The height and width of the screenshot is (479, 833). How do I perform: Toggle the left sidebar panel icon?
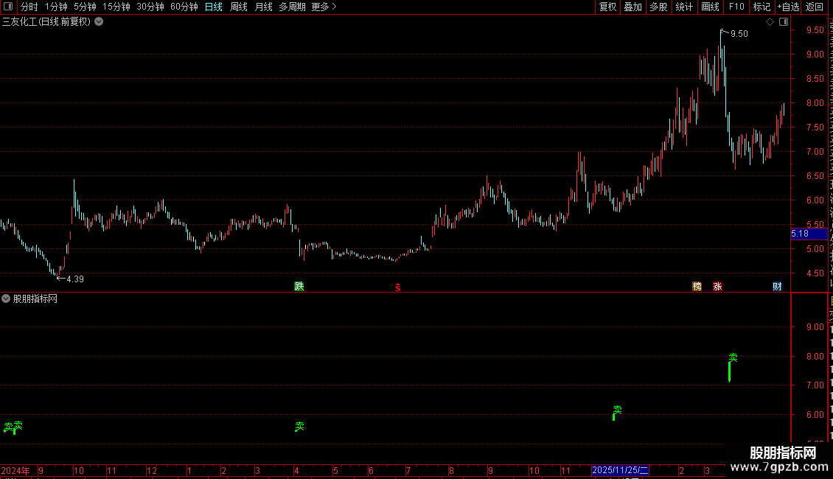(x=8, y=7)
